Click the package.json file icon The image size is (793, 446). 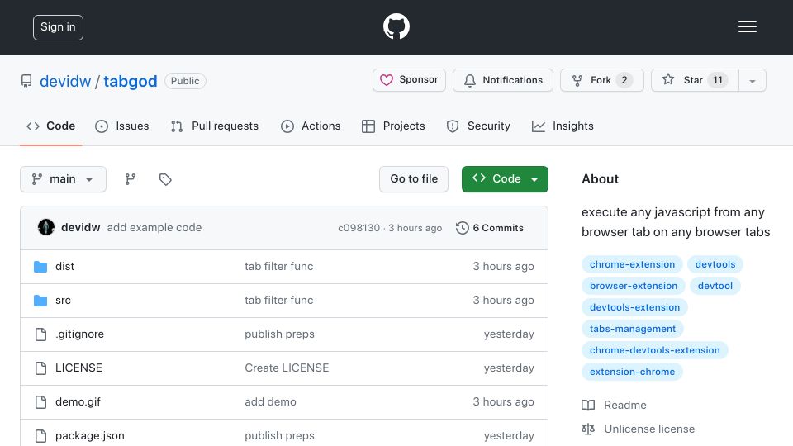[x=40, y=436]
